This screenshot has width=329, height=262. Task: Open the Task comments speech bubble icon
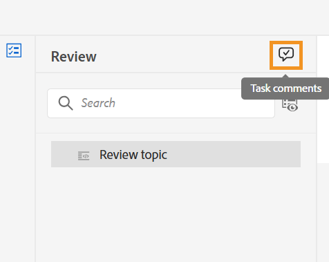(286, 55)
